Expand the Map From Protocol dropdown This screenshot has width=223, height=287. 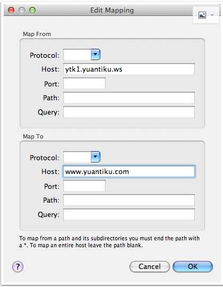(96, 54)
